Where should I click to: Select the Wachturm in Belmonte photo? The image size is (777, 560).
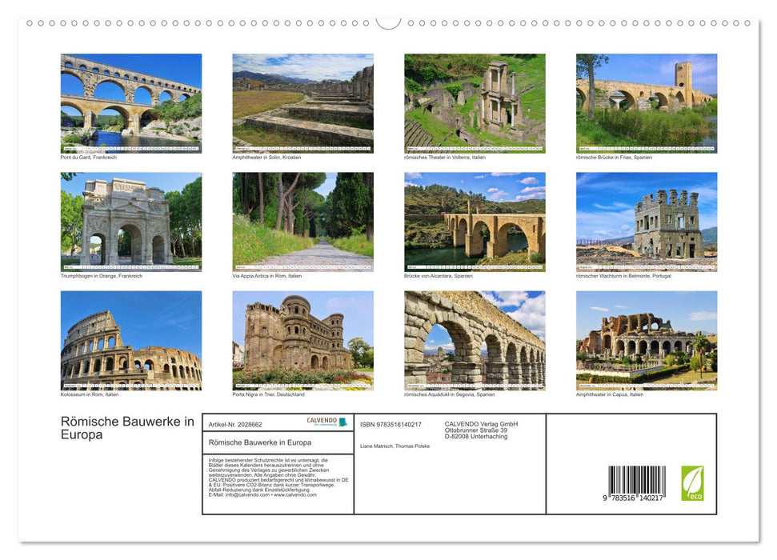647,222
